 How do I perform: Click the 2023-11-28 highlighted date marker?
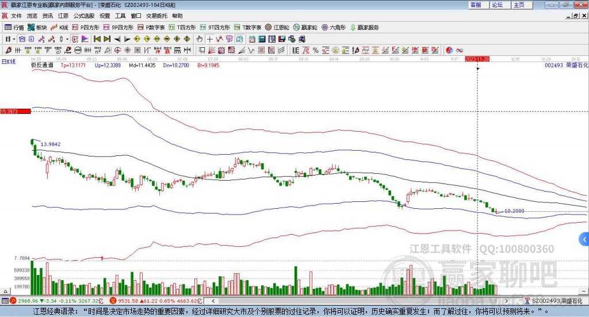click(477, 59)
